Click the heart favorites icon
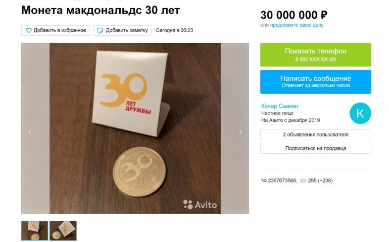 click(x=29, y=30)
